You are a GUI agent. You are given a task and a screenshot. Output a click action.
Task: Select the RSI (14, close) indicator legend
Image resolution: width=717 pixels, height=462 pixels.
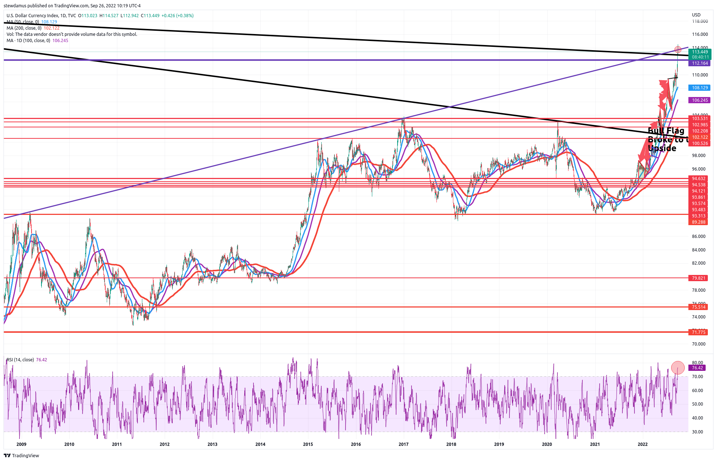[x=20, y=359]
